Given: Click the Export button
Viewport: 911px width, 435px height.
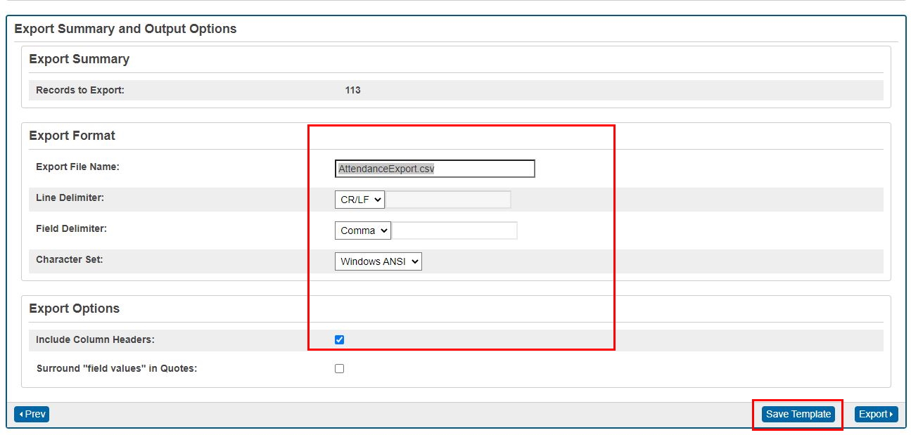Looking at the screenshot, I should tap(877, 414).
